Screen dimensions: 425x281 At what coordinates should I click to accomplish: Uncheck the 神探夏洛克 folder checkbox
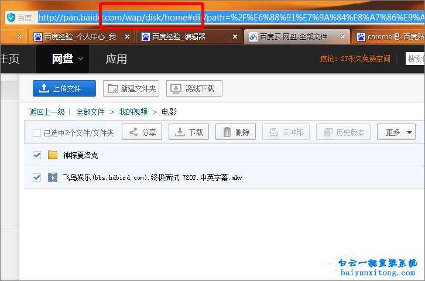[37, 155]
